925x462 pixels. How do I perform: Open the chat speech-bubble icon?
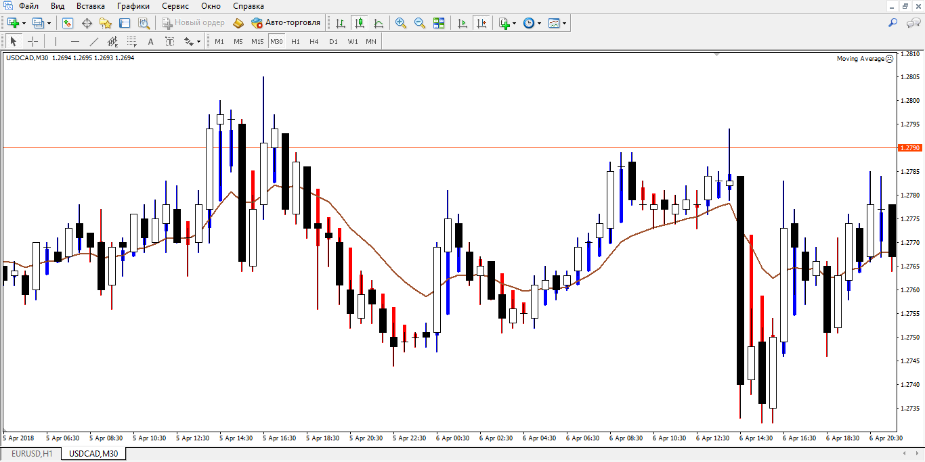(x=912, y=23)
